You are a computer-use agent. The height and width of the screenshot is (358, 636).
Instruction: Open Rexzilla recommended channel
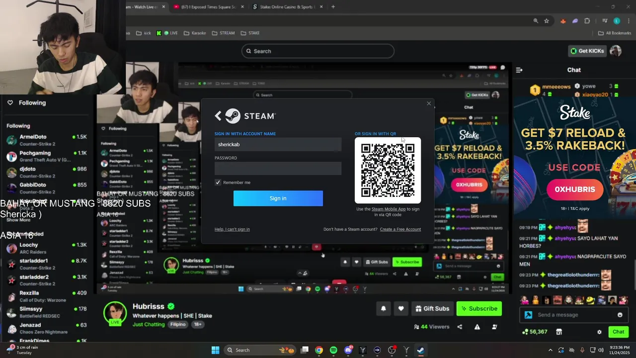click(47, 296)
